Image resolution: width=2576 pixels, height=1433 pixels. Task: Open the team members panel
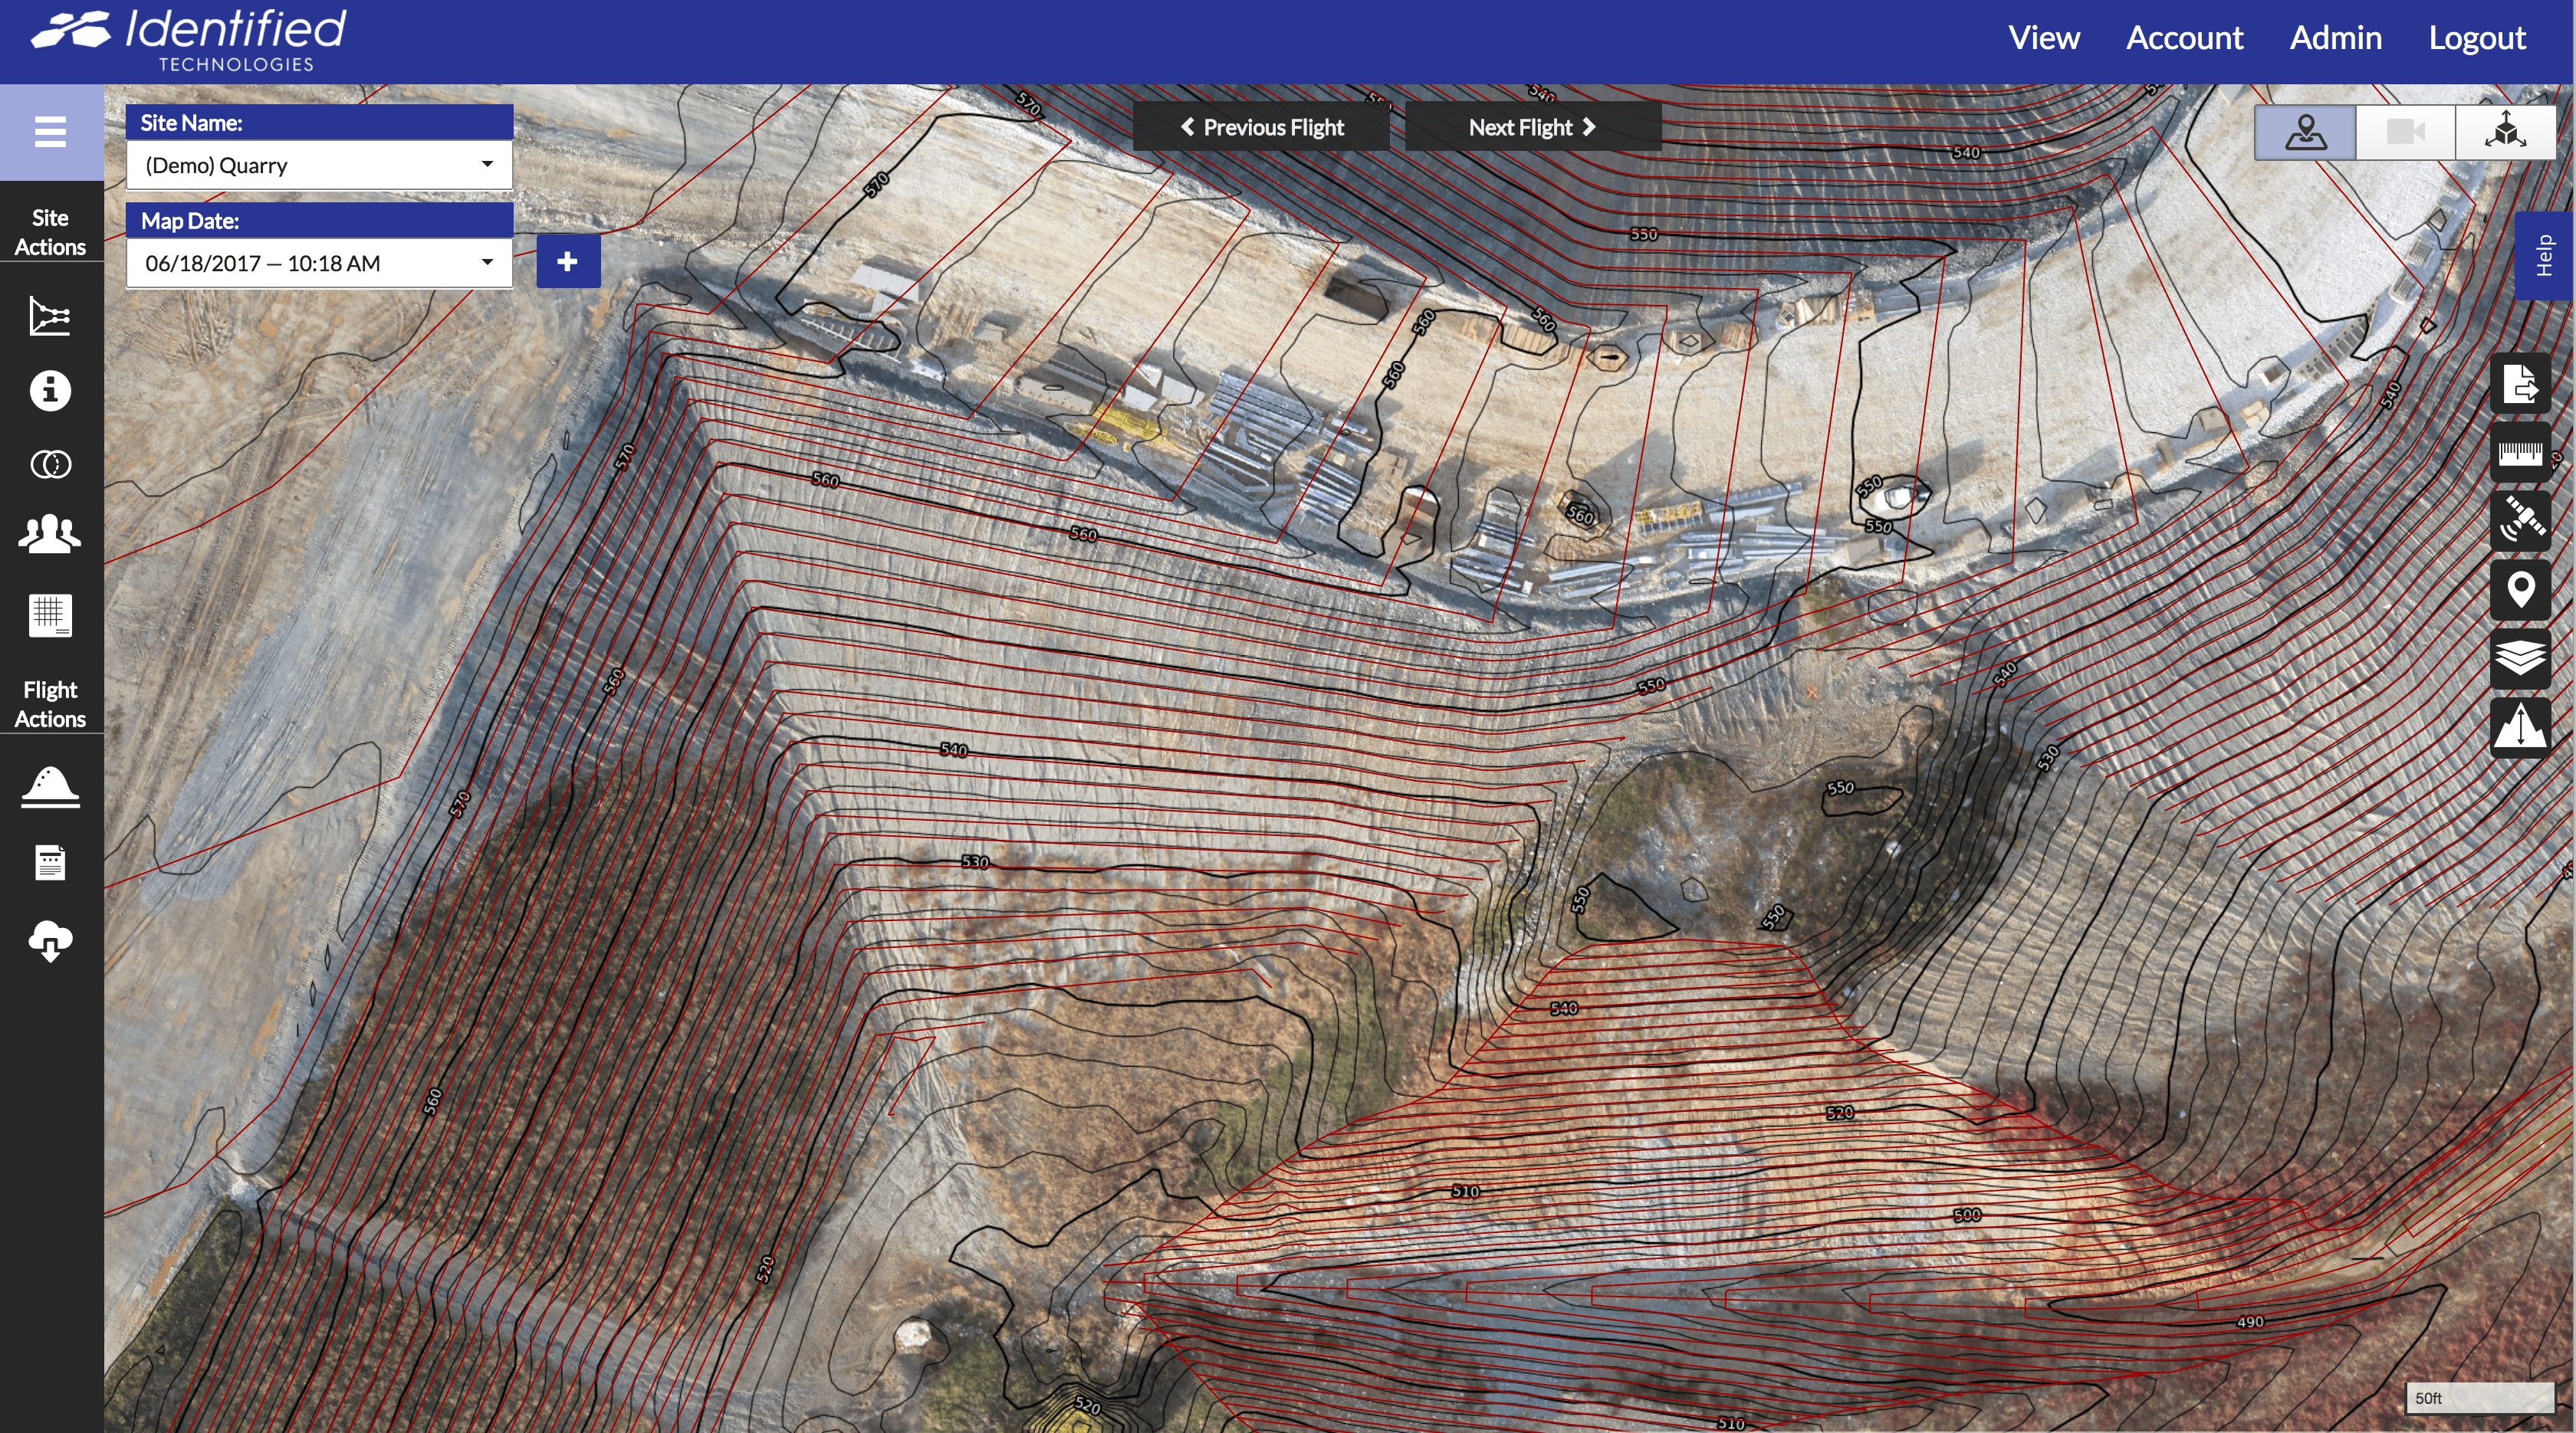(x=50, y=533)
